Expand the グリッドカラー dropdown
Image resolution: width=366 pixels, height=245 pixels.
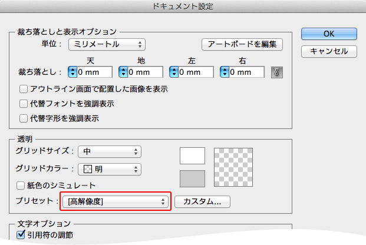(110, 169)
